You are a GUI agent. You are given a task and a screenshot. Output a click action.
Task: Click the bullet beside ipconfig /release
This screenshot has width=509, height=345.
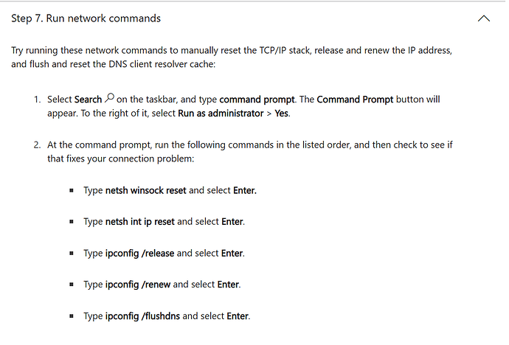click(72, 254)
